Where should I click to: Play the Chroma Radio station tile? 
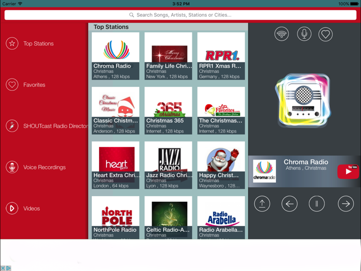[116, 56]
